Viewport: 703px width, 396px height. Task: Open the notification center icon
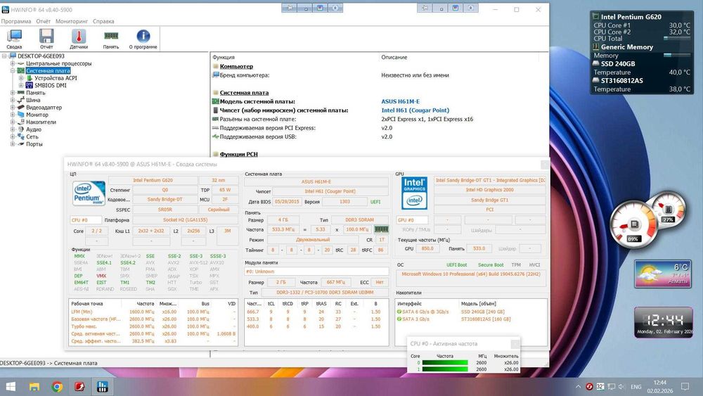(x=685, y=387)
